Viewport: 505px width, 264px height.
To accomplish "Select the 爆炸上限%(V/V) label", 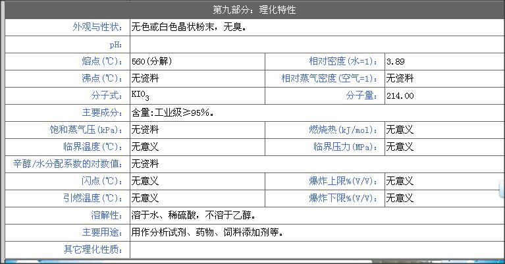I will click(344, 180).
